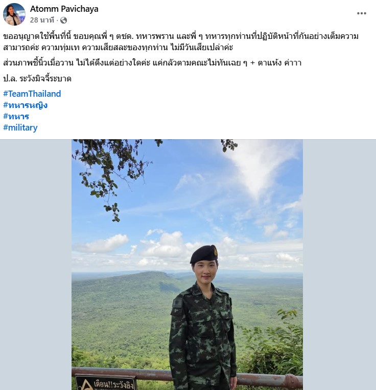The width and height of the screenshot is (376, 390).
Task: Click the globe public audience icon
Action: point(63,20)
